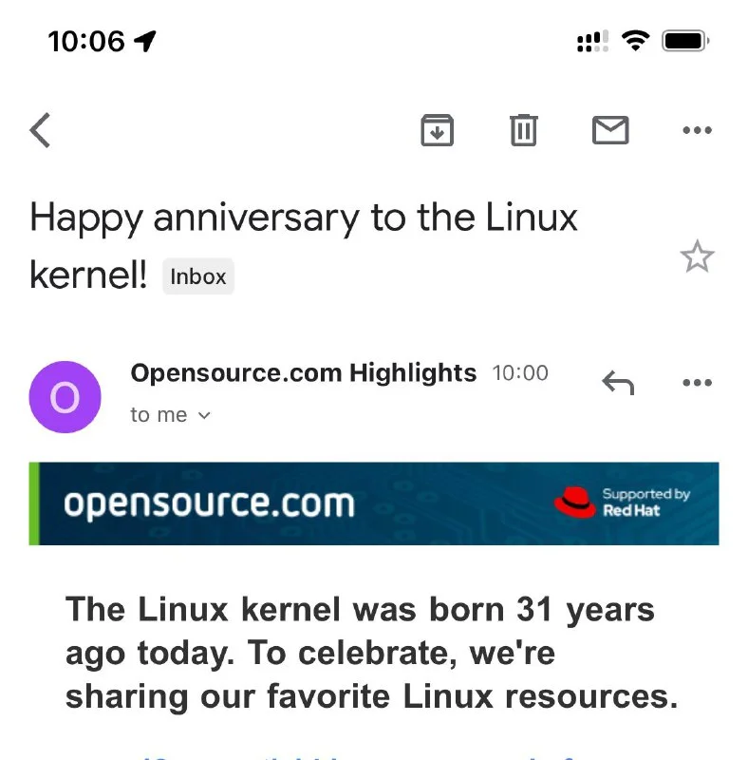Go back using the left chevron arrow
The image size is (748, 760).
pos(40,130)
